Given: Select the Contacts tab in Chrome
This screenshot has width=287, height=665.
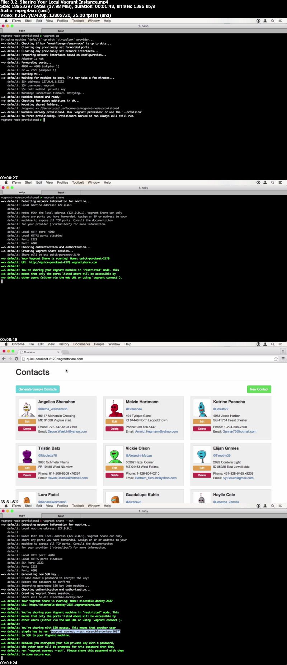Looking at the screenshot, I should click(x=39, y=352).
